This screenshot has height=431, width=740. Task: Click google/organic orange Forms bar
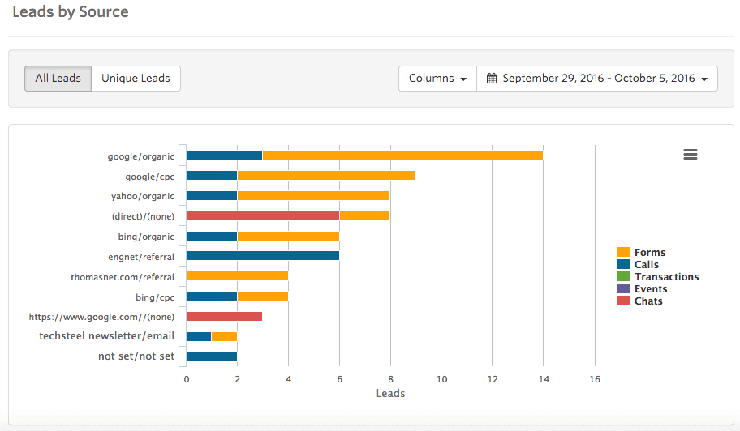click(x=402, y=155)
